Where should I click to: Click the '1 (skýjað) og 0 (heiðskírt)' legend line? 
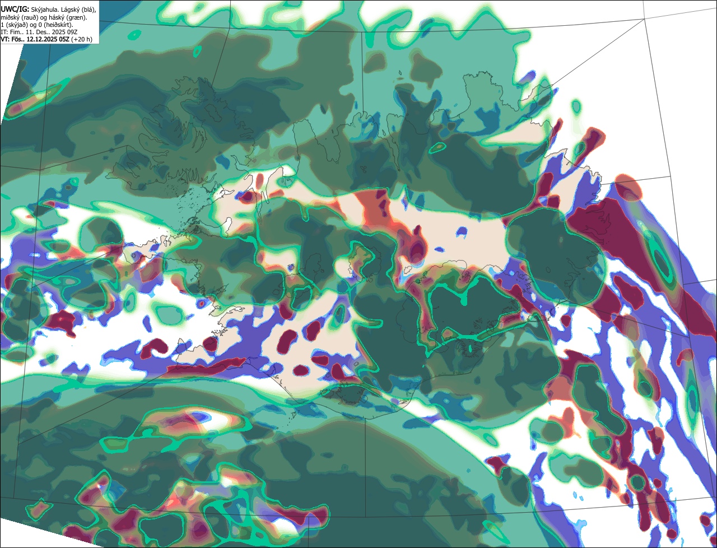click(x=36, y=25)
